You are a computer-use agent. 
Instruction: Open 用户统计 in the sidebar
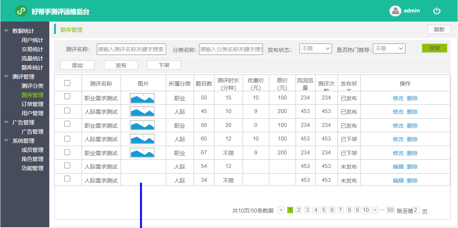click(x=32, y=40)
